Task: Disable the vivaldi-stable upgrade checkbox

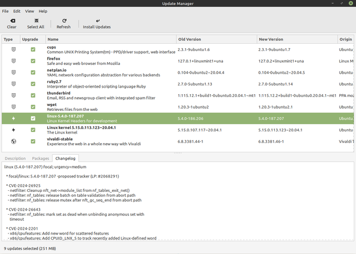Action: click(33, 141)
